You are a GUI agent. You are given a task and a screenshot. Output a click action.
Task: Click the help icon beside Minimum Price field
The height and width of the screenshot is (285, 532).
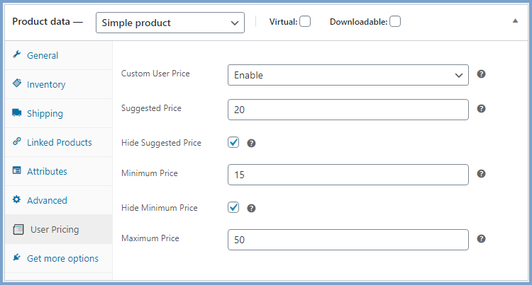click(481, 174)
